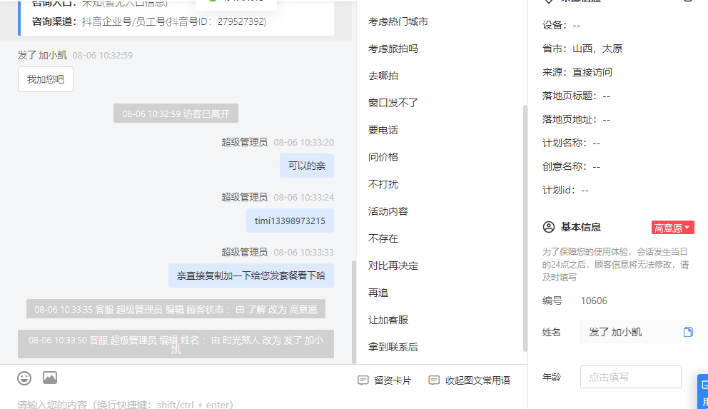Screen dimensions: 708x409
Task: Select quick phrase 问价格
Action: point(383,157)
